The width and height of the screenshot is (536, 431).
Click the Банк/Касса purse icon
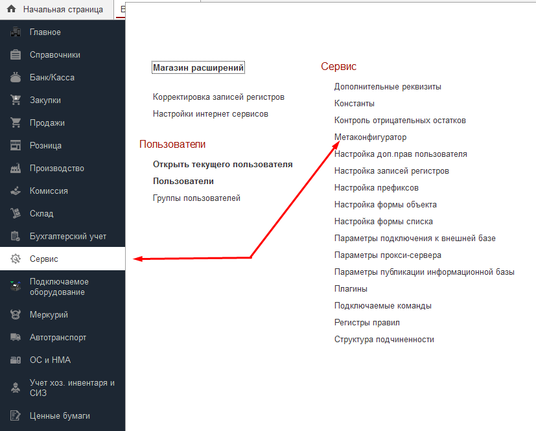(x=16, y=77)
